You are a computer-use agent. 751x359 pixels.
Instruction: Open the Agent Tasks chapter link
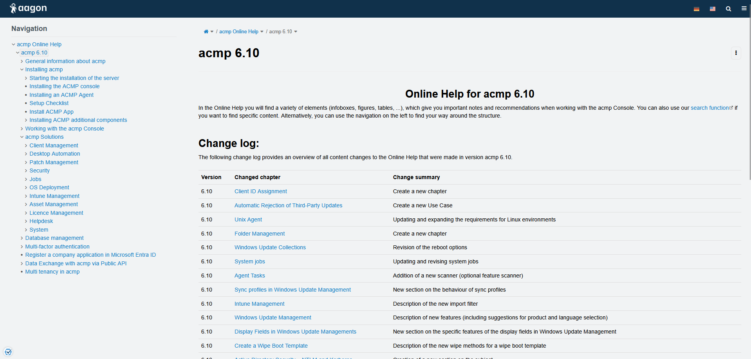tap(250, 276)
